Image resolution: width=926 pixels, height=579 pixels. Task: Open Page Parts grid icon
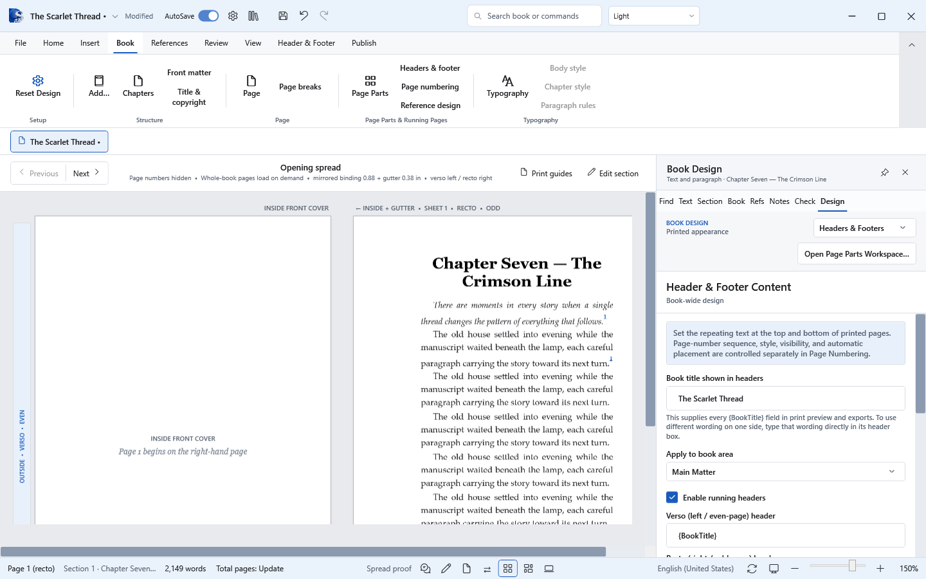tap(370, 80)
